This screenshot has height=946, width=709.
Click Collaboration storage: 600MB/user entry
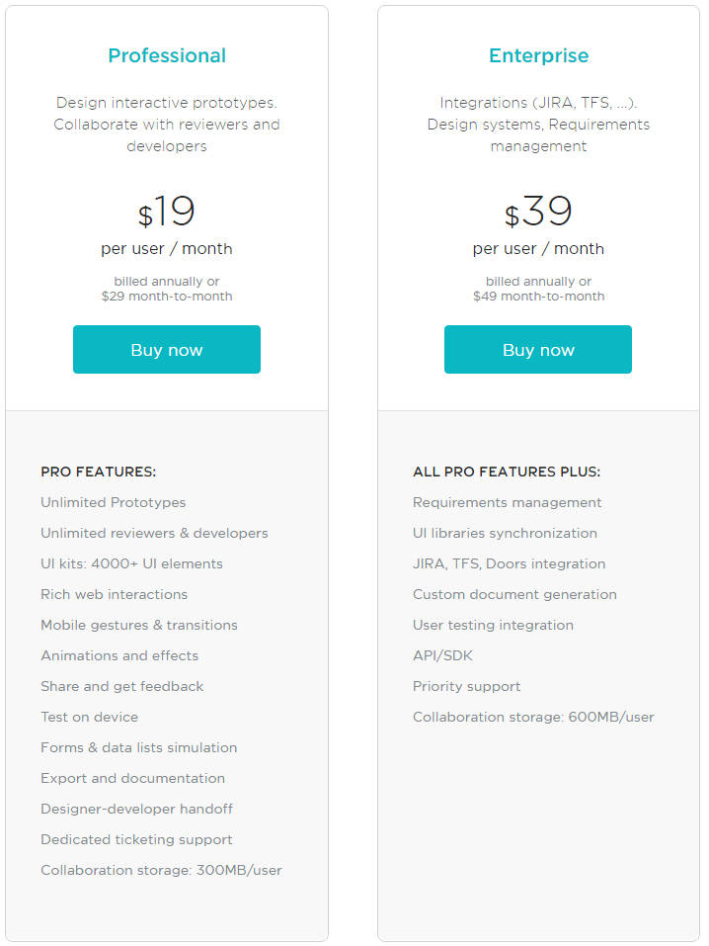click(x=533, y=717)
